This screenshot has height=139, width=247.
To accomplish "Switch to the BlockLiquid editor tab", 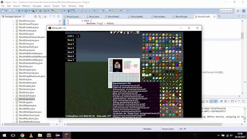I will [72, 17].
